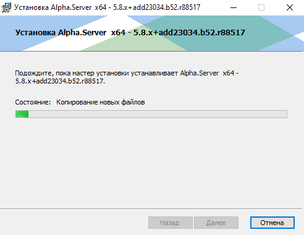Click the status text Копирование новых файлов
Image resolution: width=304 pixels, height=235 pixels.
coord(101,102)
